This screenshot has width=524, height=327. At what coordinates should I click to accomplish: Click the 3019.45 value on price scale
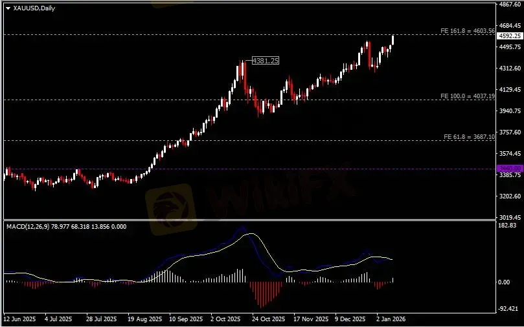pyautogui.click(x=510, y=218)
